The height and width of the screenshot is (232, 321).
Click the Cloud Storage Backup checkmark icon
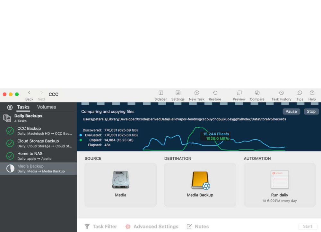pyautogui.click(x=10, y=143)
